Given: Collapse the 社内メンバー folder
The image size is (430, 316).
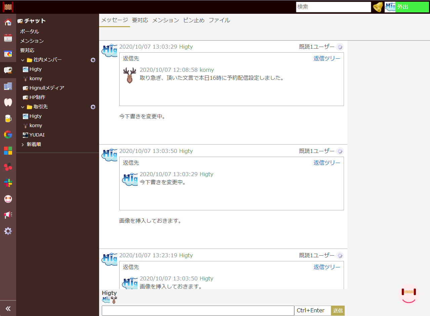Looking at the screenshot, I should coord(23,60).
